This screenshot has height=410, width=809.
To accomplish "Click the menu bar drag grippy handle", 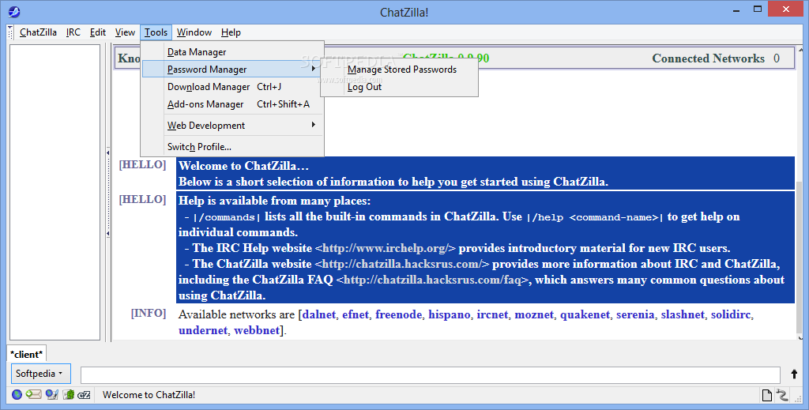I will [10, 32].
